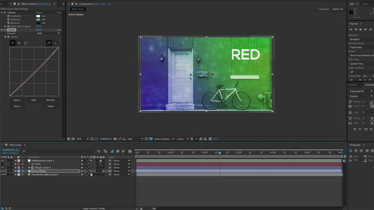Pick Shadows color with eyedropper
This screenshot has height=210, width=374.
tap(43, 23)
